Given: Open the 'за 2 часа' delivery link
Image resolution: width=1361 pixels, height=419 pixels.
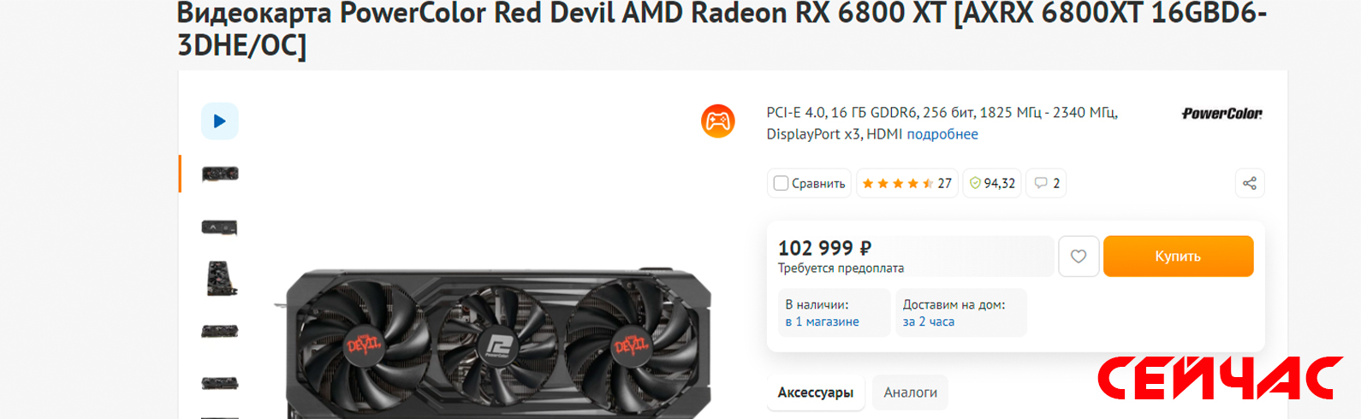Looking at the screenshot, I should pyautogui.click(x=929, y=322).
